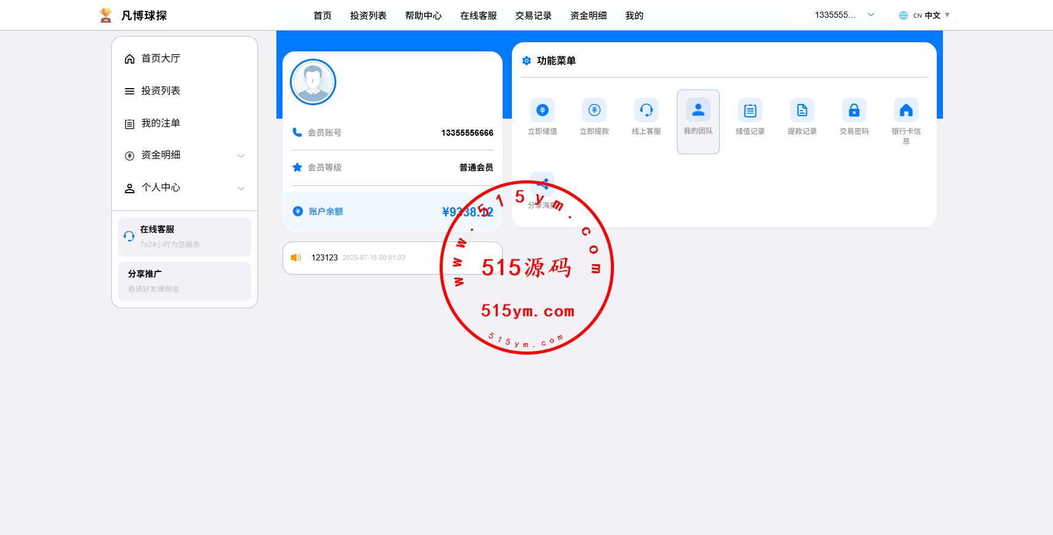Viewport: 1053px width, 535px height.
Task: Open the 提款记录 document icon
Action: click(x=802, y=111)
